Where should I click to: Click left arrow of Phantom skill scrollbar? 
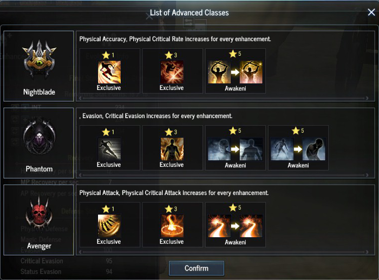click(x=81, y=175)
